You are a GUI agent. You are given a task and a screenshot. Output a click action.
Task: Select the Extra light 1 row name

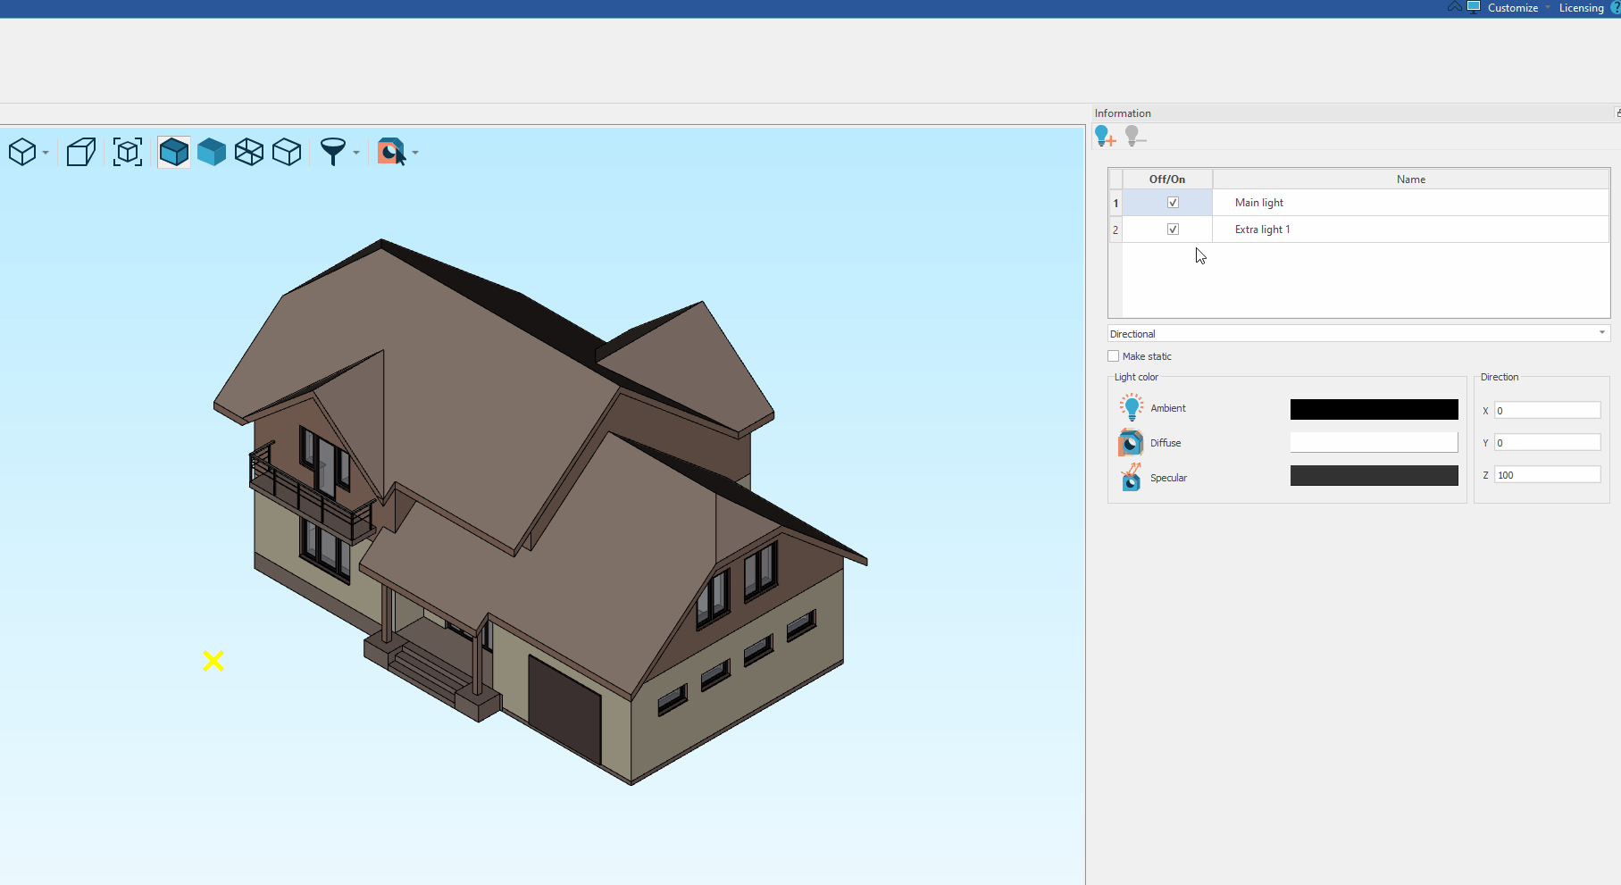coord(1262,230)
